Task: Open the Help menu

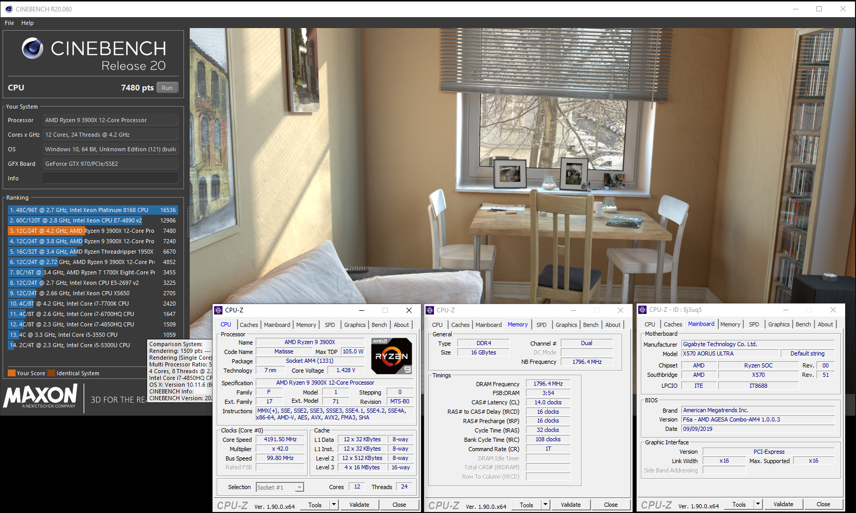Action: [x=28, y=23]
